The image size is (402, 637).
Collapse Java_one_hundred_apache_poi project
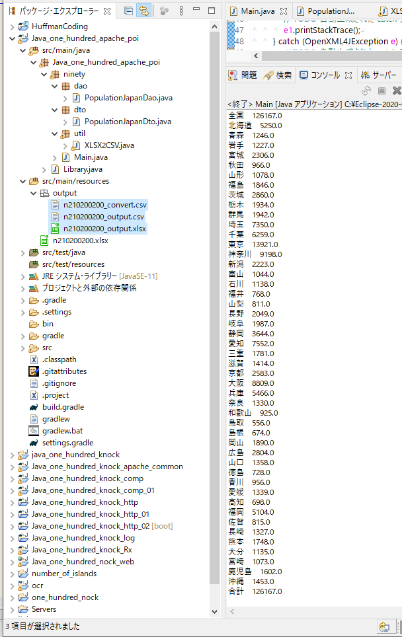(12, 38)
